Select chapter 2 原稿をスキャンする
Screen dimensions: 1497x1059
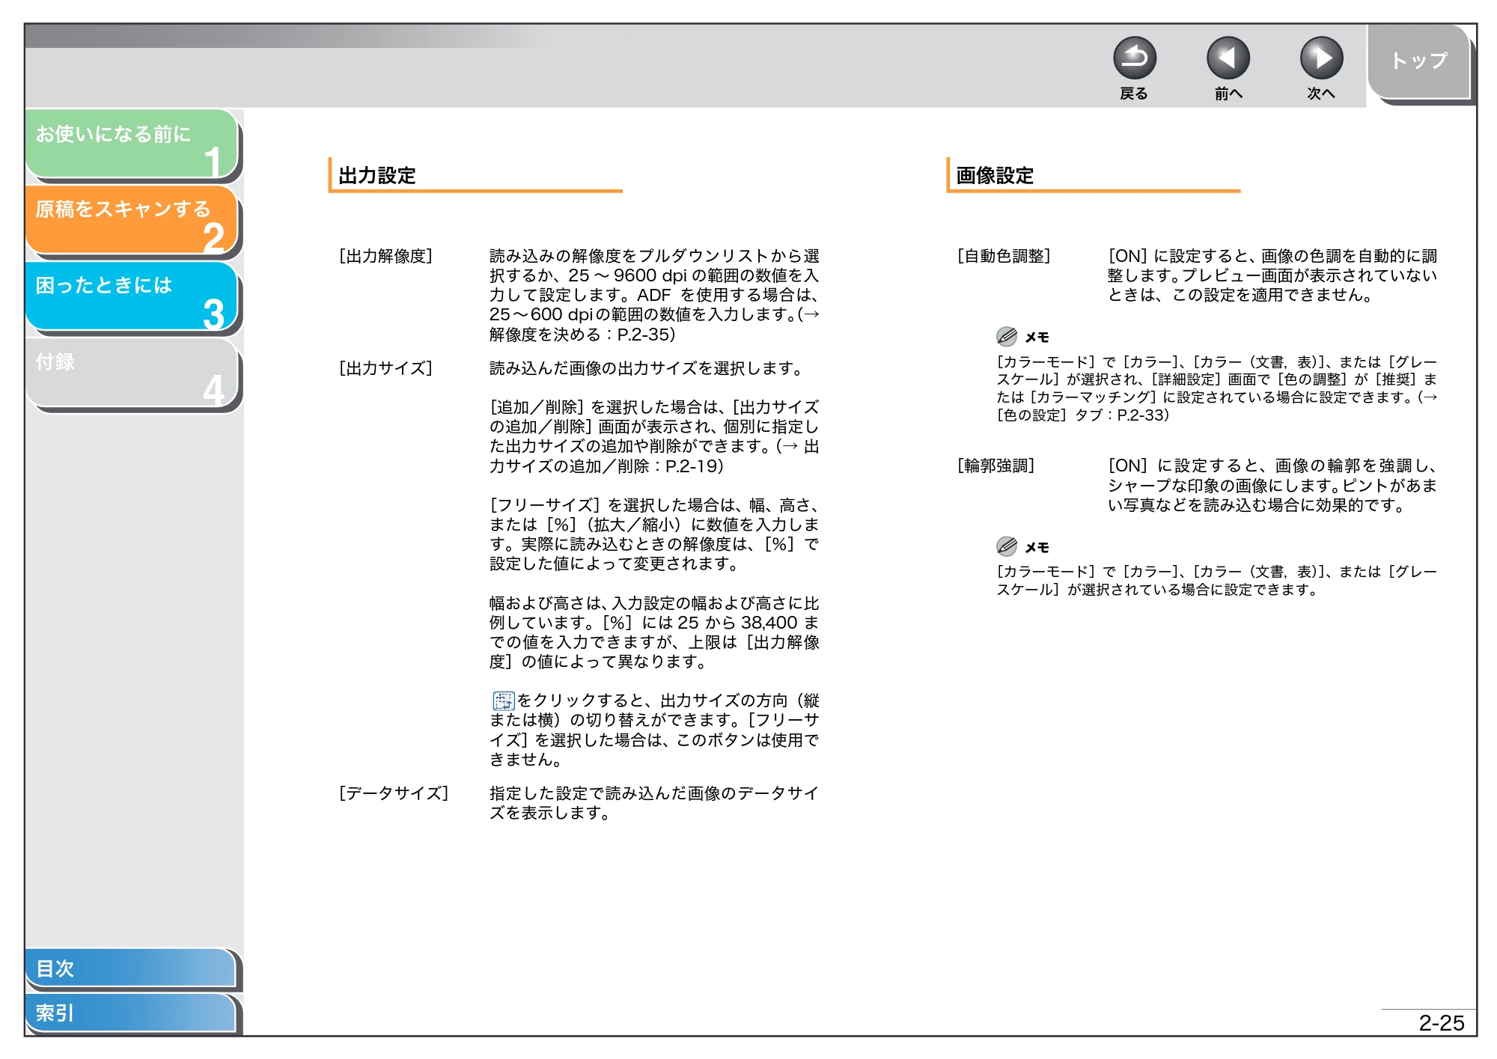click(x=132, y=220)
